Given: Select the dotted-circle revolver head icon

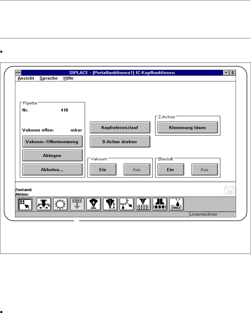Looking at the screenshot, I should 60,204.
